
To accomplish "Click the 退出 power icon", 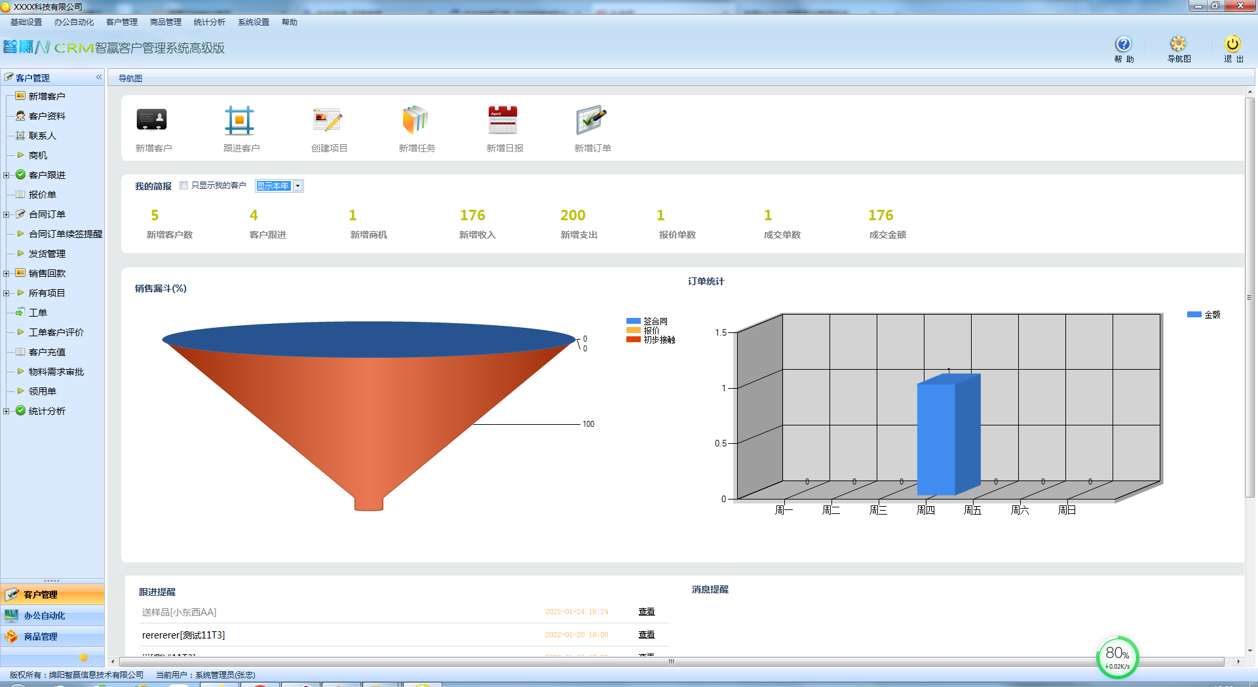I will tap(1232, 44).
